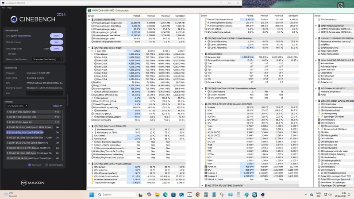This screenshot has width=354, height=199.
Task: Click the PUMPFAN fan icon
Action: coord(206,167)
